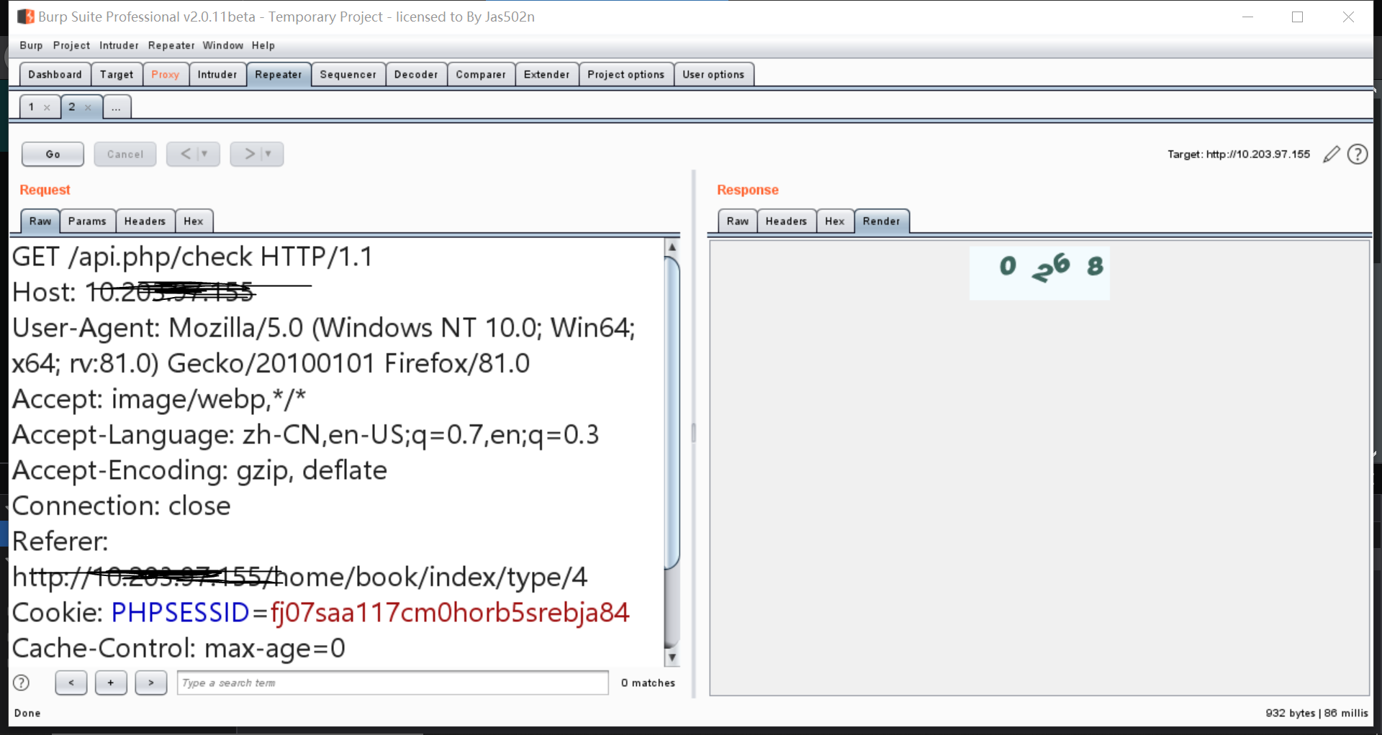Click the Target: http://10.203.97.155 label
The height and width of the screenshot is (735, 1382).
tap(1239, 154)
